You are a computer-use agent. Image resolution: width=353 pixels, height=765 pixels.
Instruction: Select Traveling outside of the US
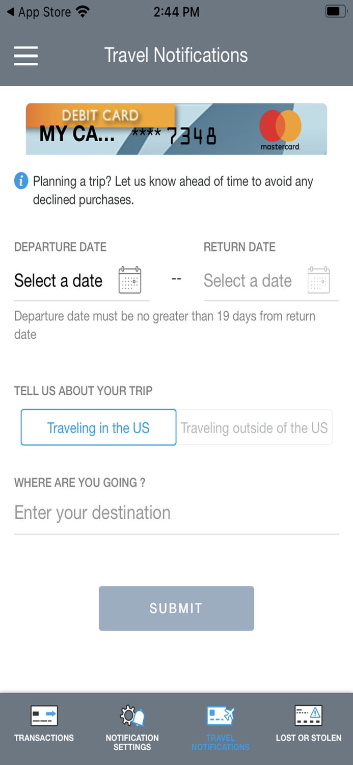(x=254, y=427)
